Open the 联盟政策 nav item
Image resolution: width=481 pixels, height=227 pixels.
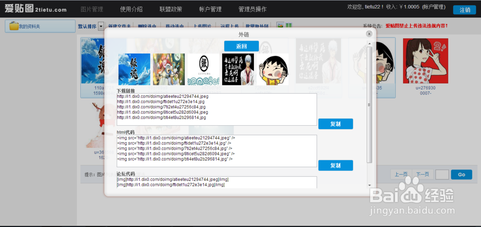[x=171, y=9]
